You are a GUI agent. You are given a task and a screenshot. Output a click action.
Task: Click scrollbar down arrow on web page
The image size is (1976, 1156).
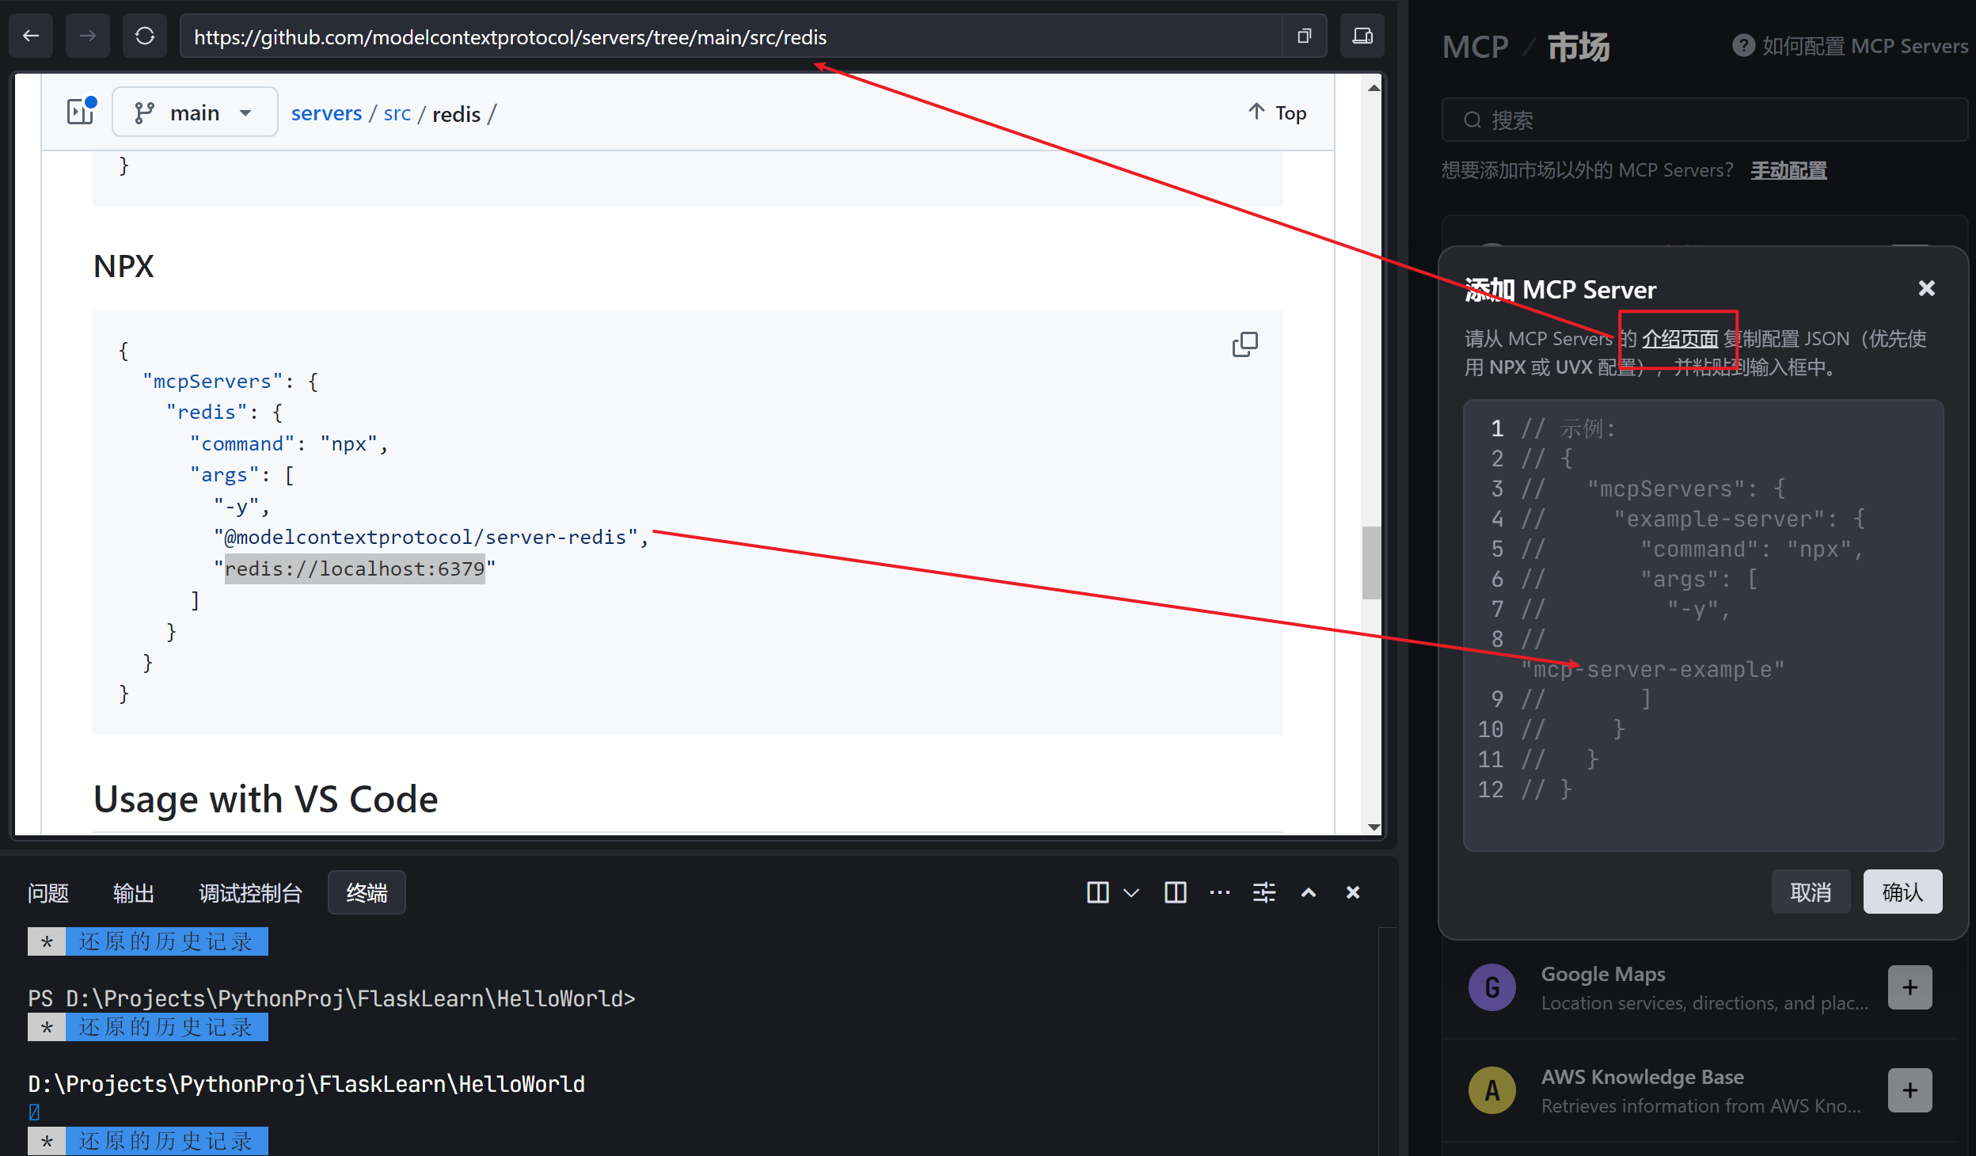point(1374,827)
